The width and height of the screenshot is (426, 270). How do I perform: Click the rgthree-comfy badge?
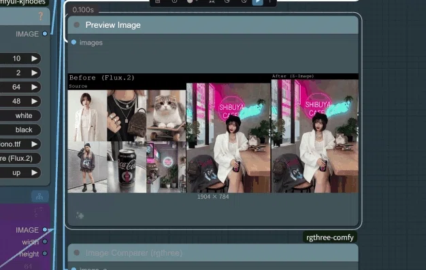(x=330, y=237)
